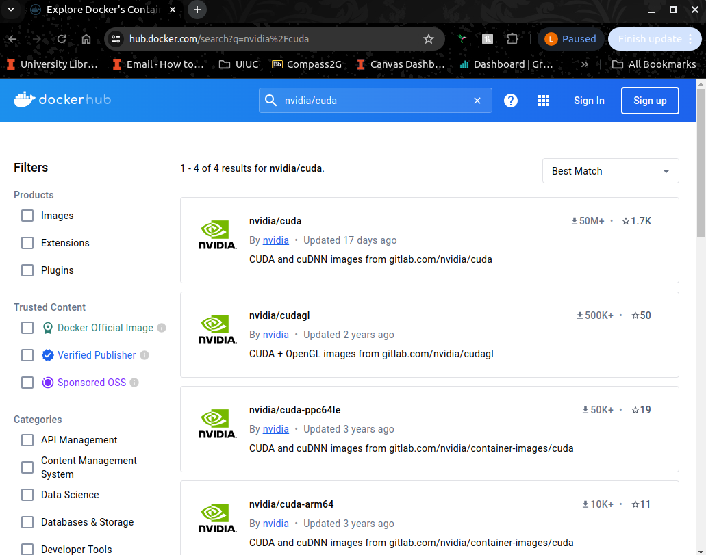The image size is (706, 555).
Task: Click info icon next to Docker Official Image
Action: click(x=162, y=328)
